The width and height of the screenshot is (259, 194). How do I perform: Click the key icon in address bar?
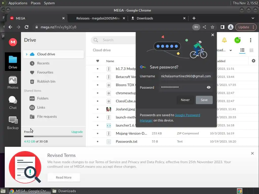point(196,27)
